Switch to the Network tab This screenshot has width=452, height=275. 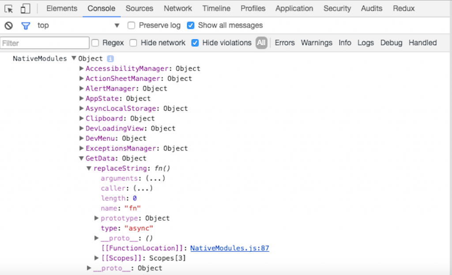178,8
